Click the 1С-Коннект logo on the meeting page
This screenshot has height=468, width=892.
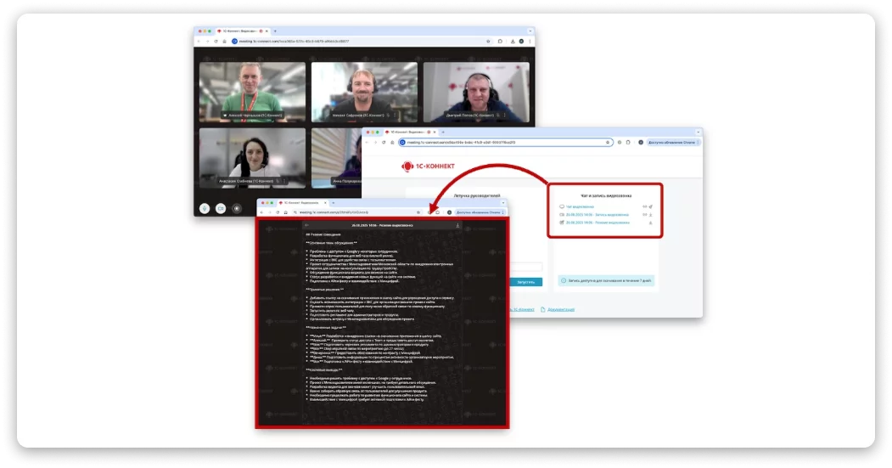click(429, 166)
